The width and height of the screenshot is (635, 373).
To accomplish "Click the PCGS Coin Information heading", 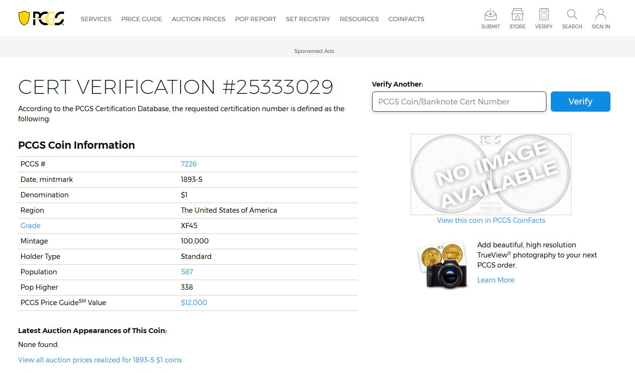I will tap(77, 145).
